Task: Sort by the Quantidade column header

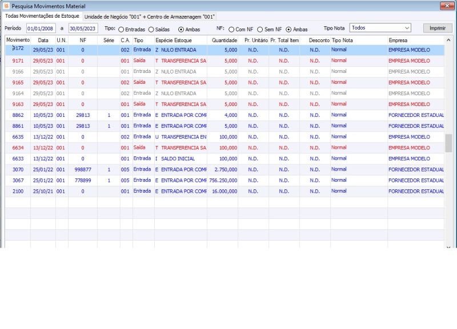Action: pyautogui.click(x=223, y=40)
